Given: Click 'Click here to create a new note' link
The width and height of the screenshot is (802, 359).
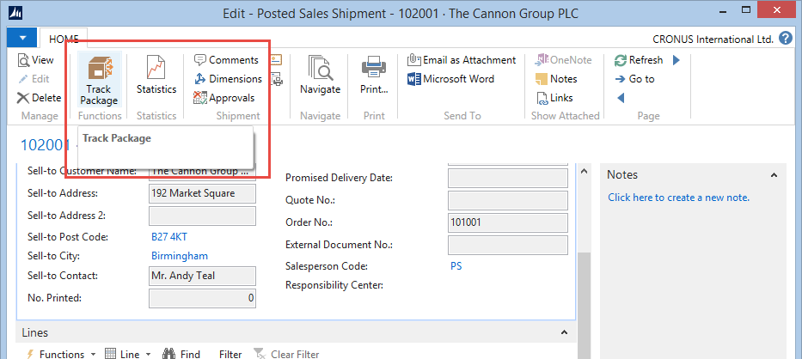Looking at the screenshot, I should point(678,198).
